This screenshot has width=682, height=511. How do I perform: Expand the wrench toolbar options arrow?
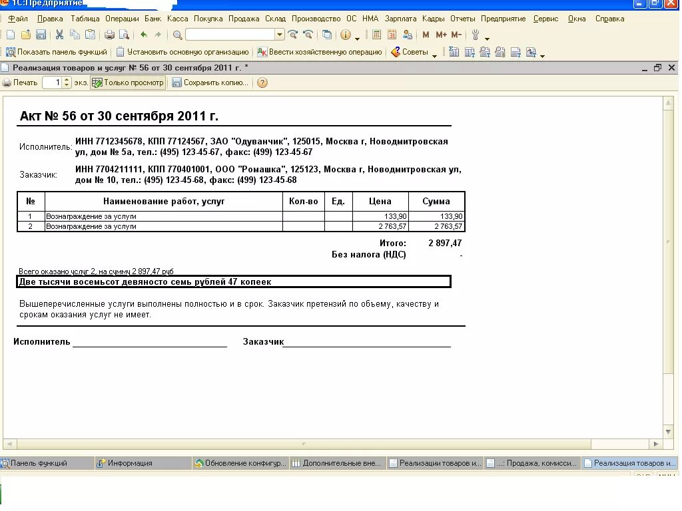(487, 39)
